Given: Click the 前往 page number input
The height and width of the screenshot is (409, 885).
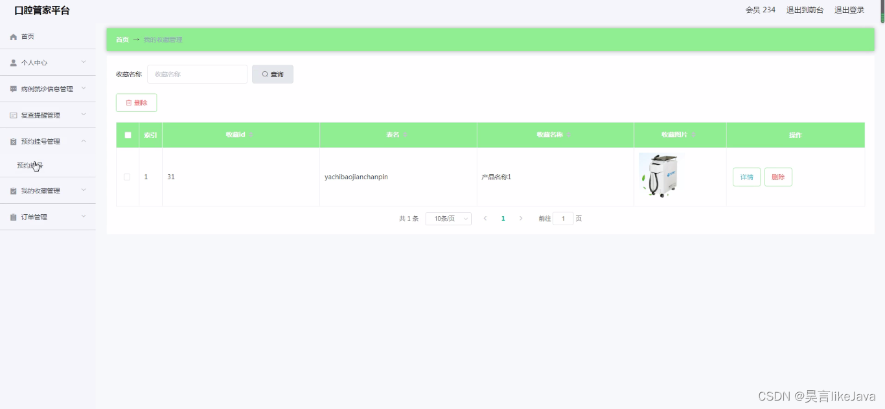Looking at the screenshot, I should [x=563, y=219].
